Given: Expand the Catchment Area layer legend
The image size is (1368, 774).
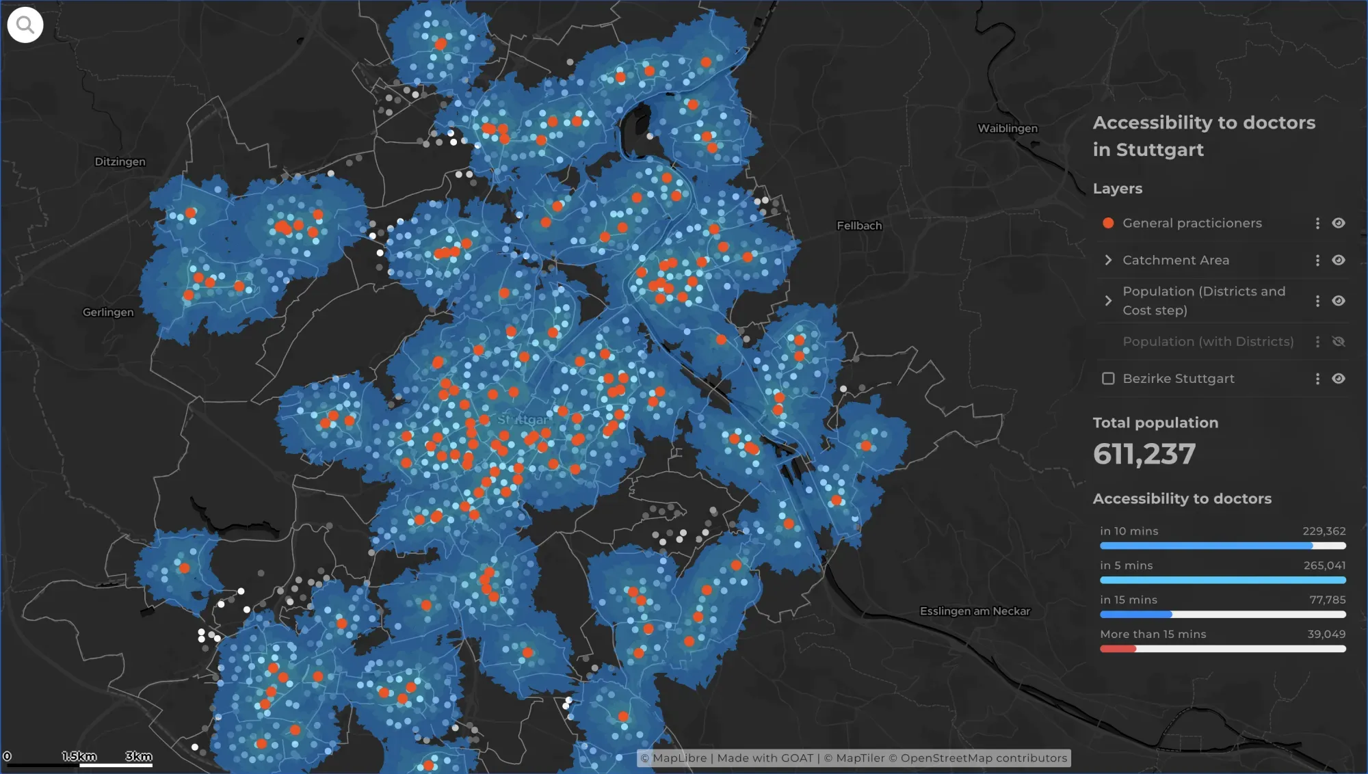Looking at the screenshot, I should 1108,260.
